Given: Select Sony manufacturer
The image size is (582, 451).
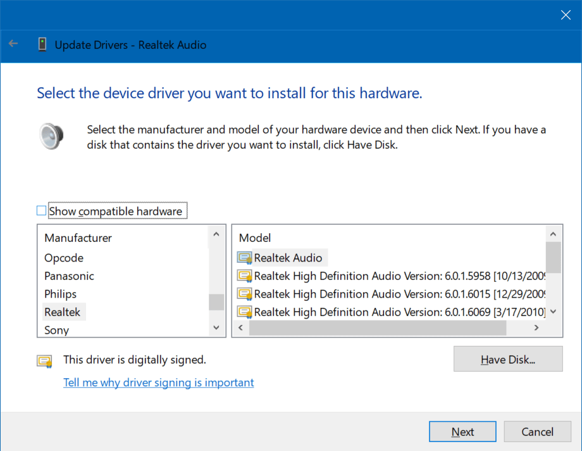Looking at the screenshot, I should [56, 330].
